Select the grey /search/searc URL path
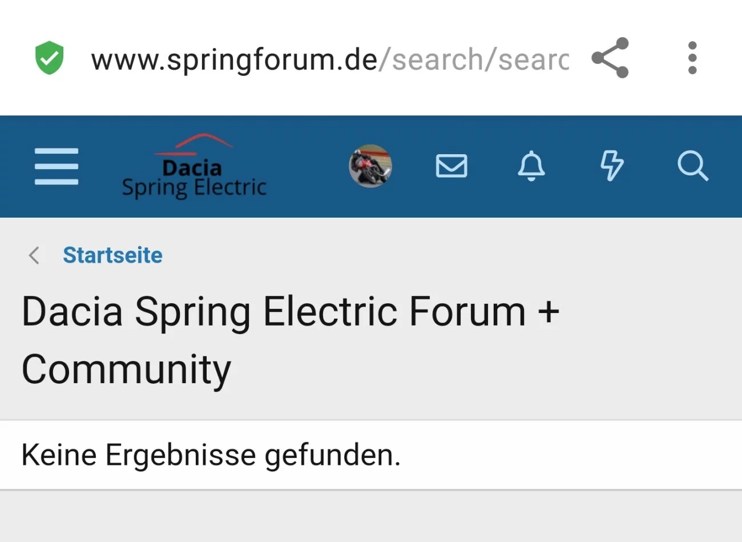The height and width of the screenshot is (542, 742). pos(474,59)
